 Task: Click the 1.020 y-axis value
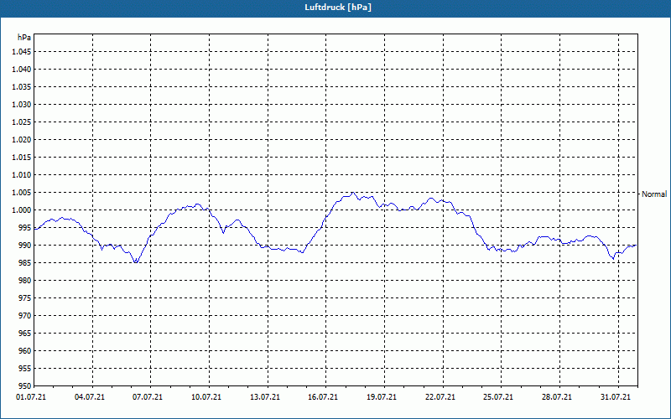coord(22,140)
